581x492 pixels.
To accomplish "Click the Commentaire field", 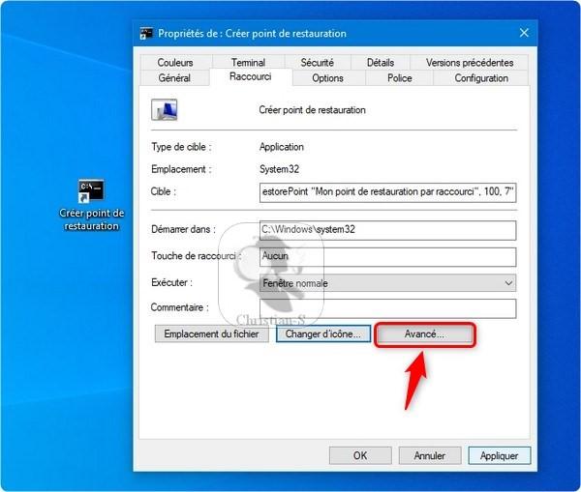I will coord(387,308).
